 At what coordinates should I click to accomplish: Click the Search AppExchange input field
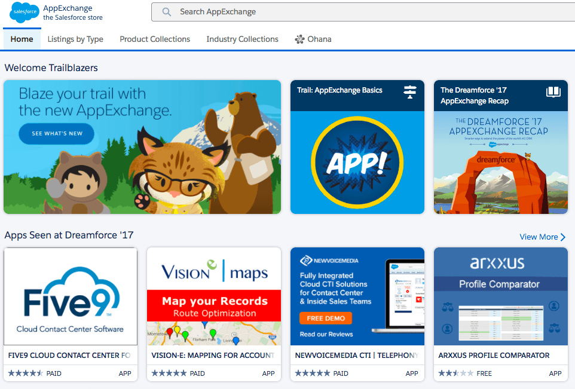pos(363,12)
